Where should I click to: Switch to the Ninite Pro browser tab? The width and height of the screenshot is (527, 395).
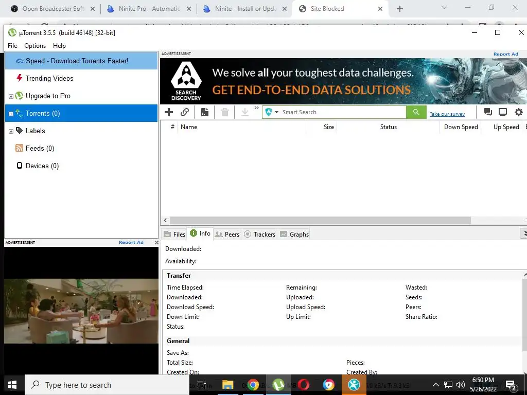click(x=149, y=9)
